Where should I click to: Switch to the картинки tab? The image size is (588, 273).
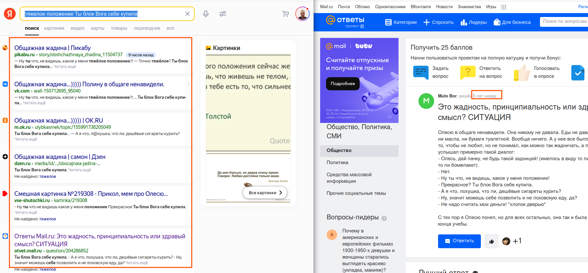click(54, 28)
